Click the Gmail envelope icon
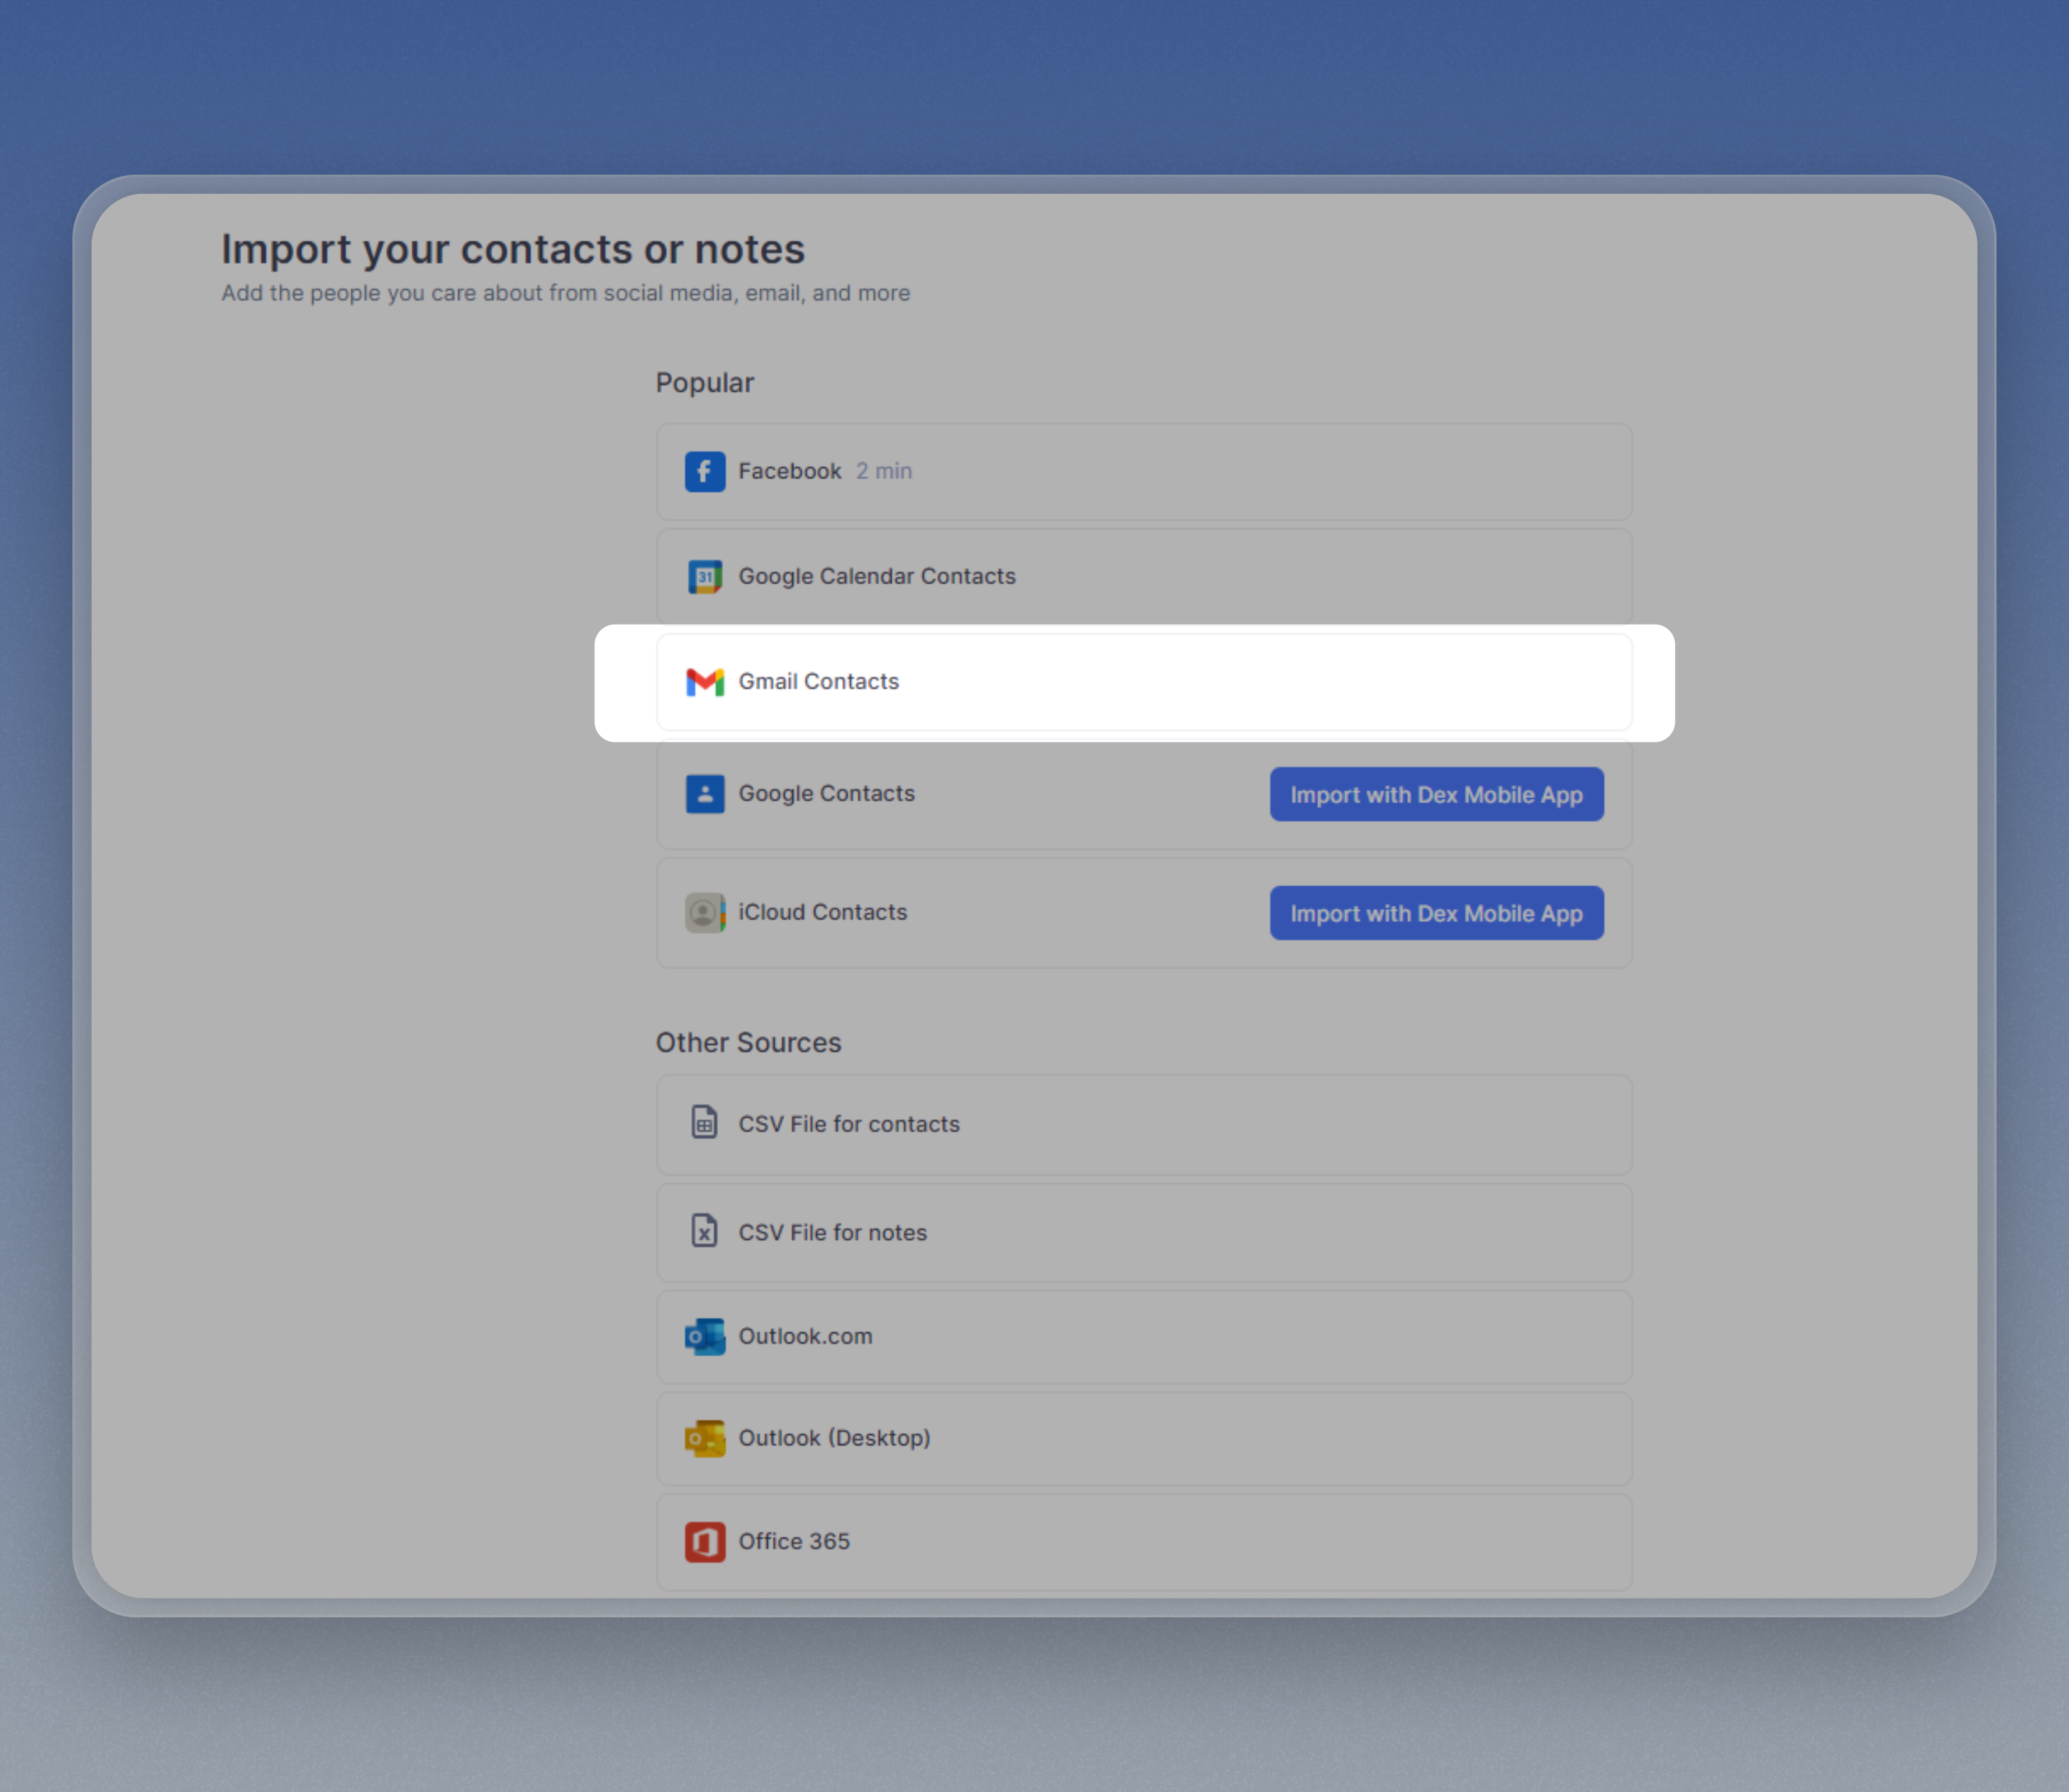 click(x=704, y=682)
